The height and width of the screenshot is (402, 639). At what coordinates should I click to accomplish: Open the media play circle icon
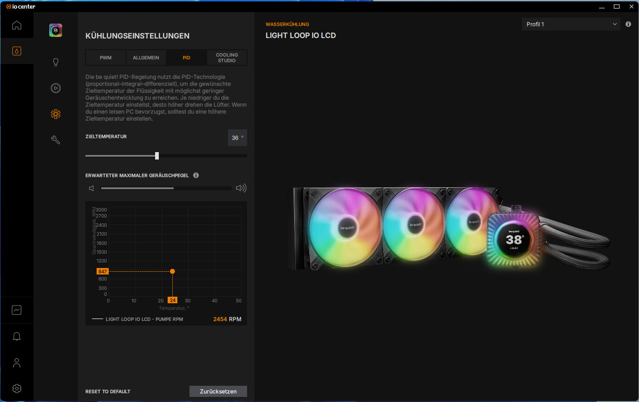point(56,88)
